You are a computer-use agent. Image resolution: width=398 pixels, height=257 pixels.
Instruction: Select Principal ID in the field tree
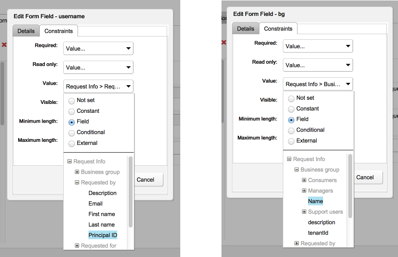point(103,235)
